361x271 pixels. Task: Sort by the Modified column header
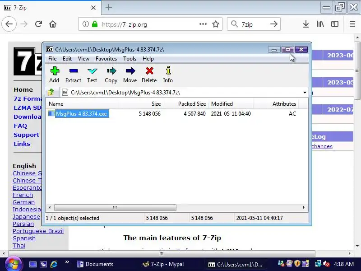[231, 104]
